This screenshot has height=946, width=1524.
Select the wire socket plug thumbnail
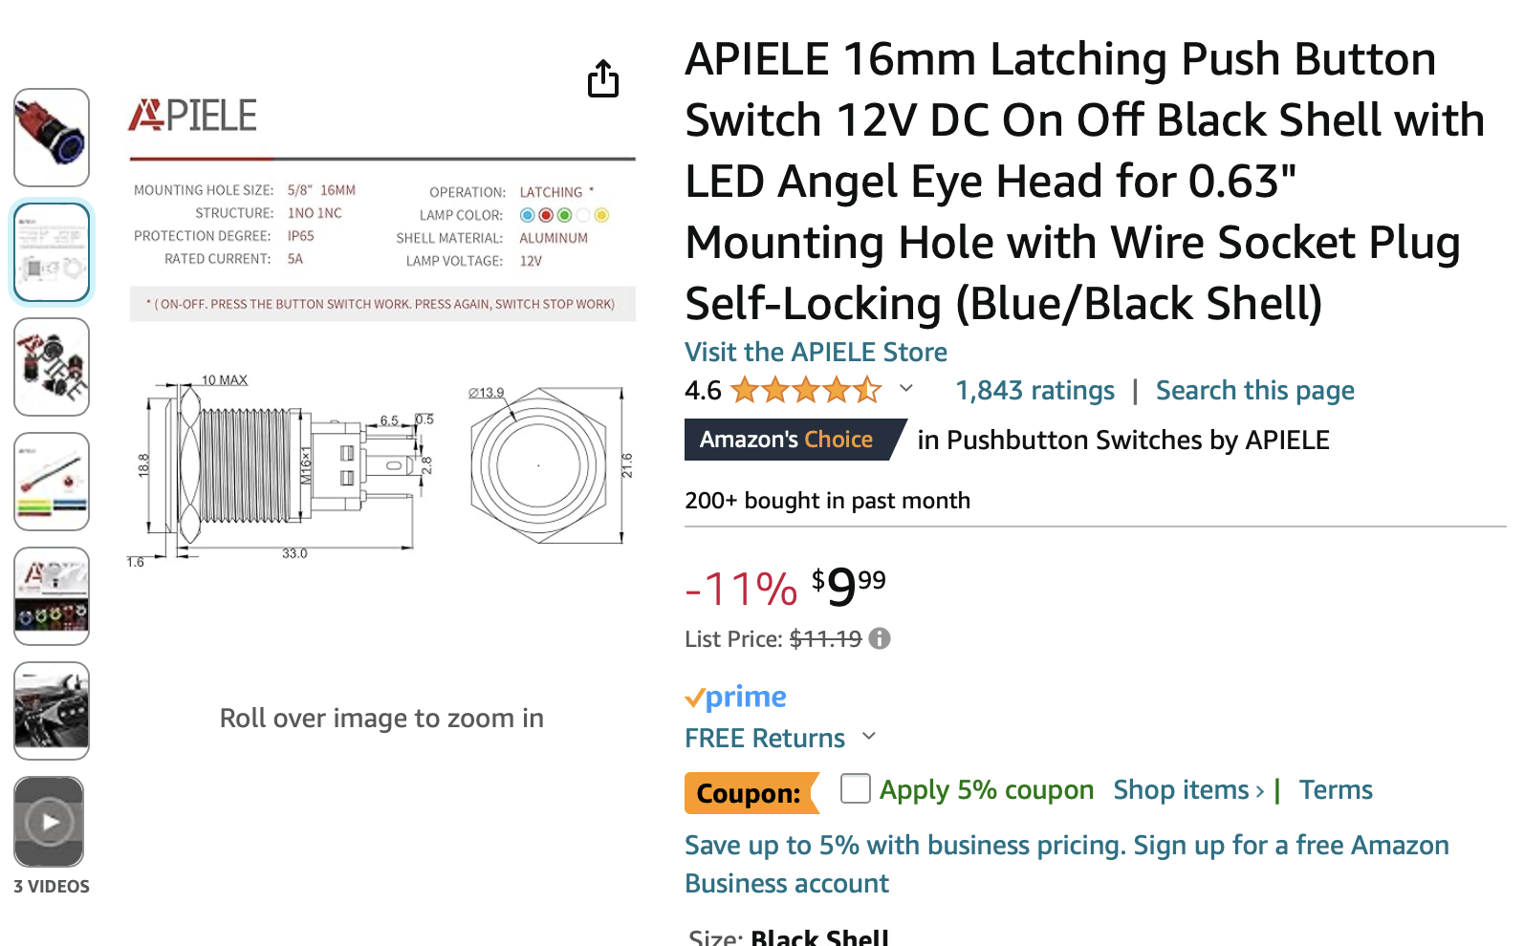(52, 482)
